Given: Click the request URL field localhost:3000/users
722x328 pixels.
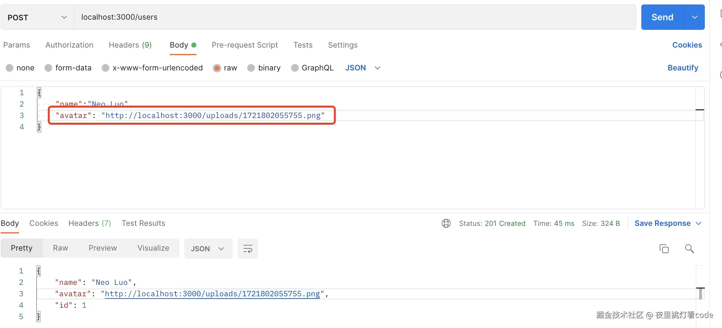Looking at the screenshot, I should (x=355, y=17).
